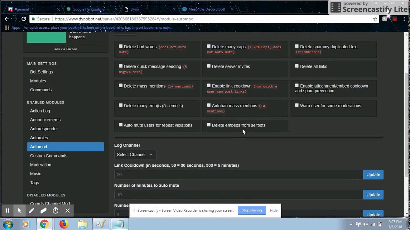Image resolution: width=410 pixels, height=230 pixels.
Task: Enable Delete all links checkbox
Action: coord(297,66)
